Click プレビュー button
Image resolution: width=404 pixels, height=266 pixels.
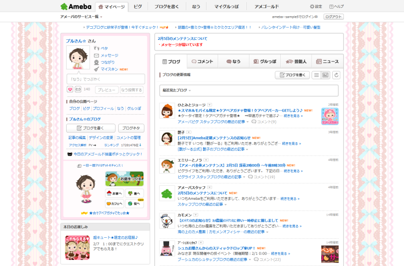pos(107,90)
